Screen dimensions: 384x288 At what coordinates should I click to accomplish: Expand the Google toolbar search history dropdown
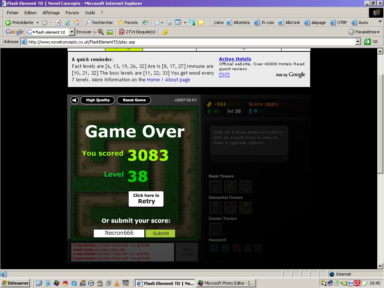point(72,32)
